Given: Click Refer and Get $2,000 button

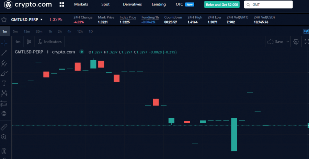Looking at the screenshot, I should 222,5.
